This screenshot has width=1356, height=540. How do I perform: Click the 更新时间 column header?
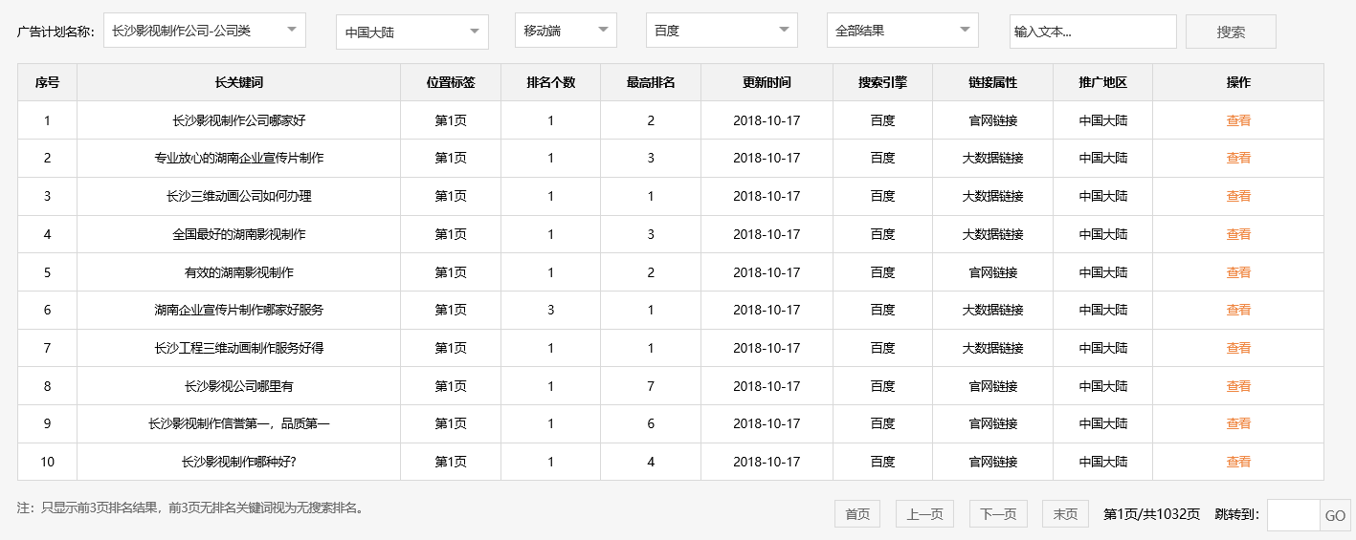[x=767, y=82]
